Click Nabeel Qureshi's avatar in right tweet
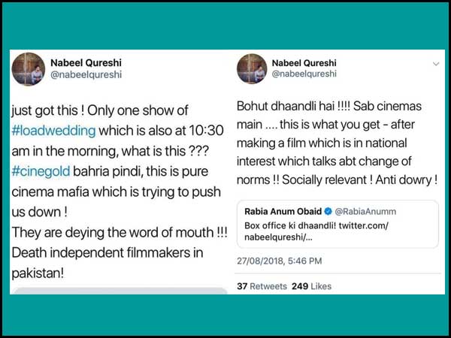Screen dimensions: 451x338 click(251, 68)
